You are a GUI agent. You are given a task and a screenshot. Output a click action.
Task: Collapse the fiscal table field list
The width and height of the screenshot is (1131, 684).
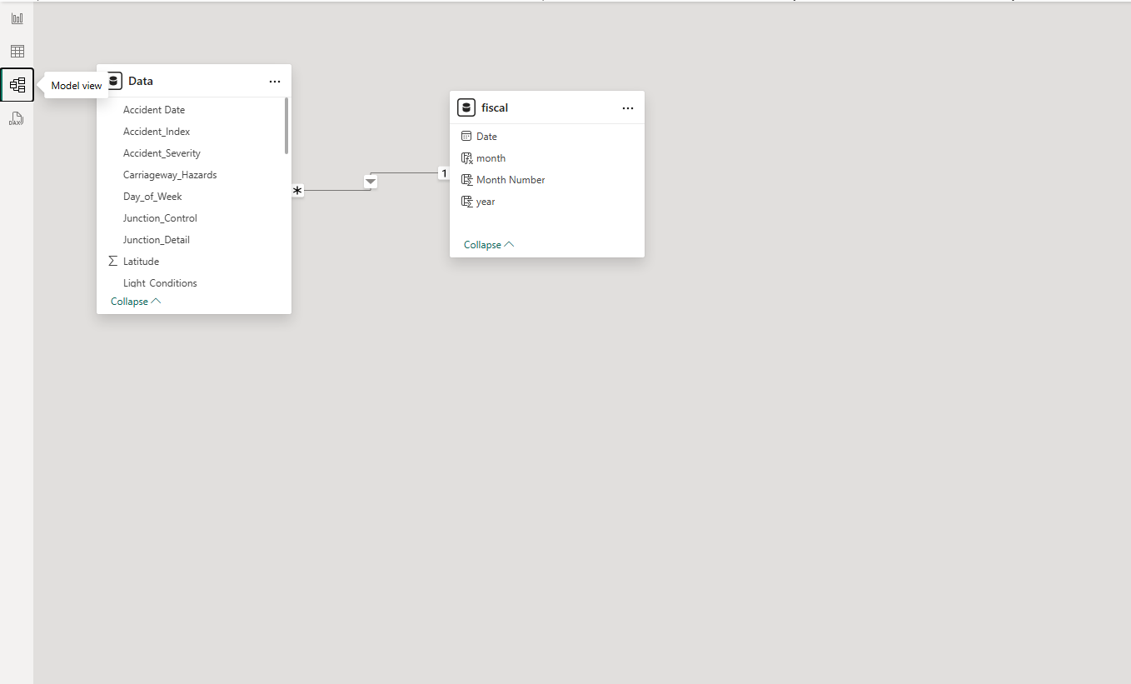click(488, 245)
